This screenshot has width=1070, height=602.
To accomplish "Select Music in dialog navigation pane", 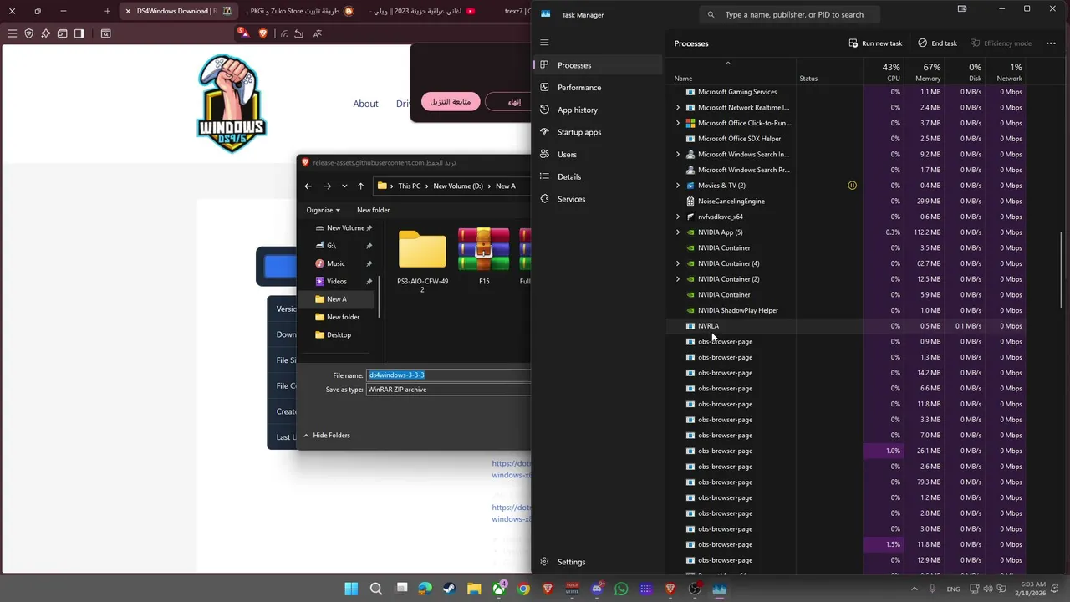I will 336,263.
